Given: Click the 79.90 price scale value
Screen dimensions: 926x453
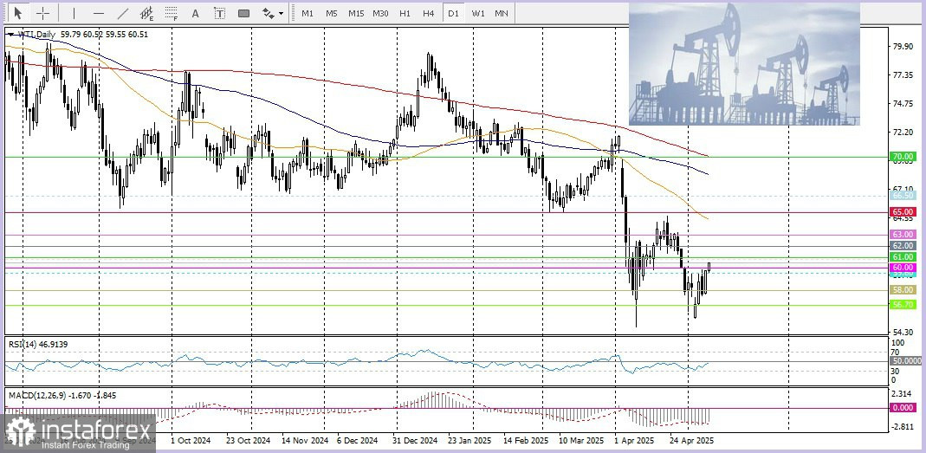Looking at the screenshot, I should click(x=903, y=46).
